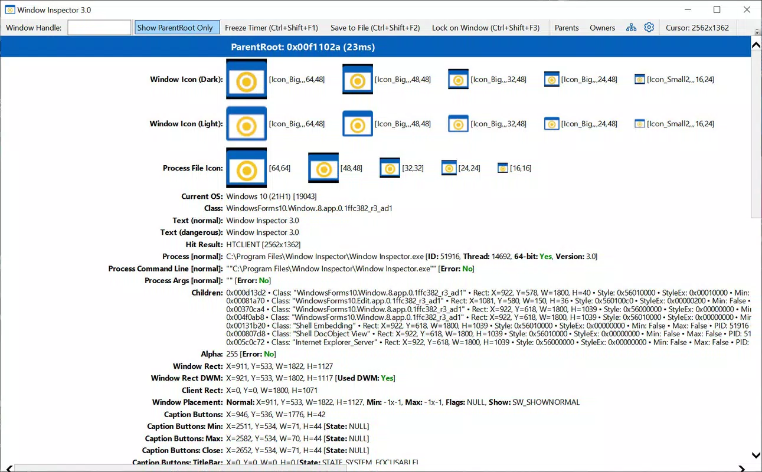Select the dark Icon_Big 64,48 window icon
The width and height of the screenshot is (762, 472).
[246, 79]
